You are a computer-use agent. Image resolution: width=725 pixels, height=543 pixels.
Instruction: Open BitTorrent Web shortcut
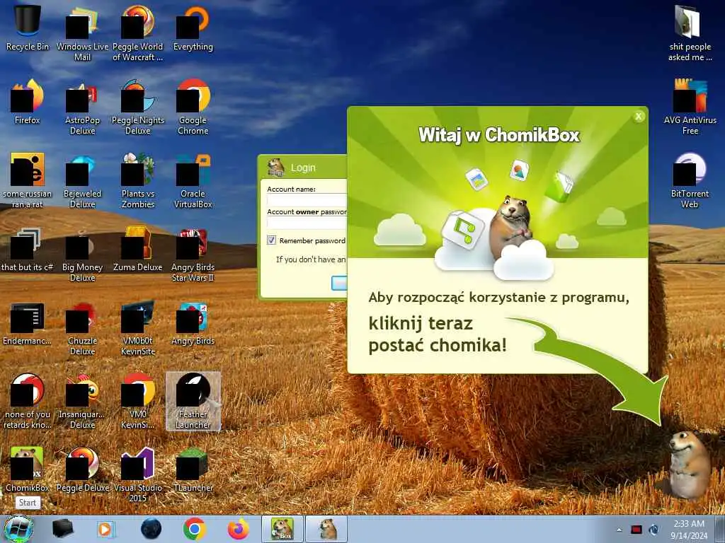click(x=690, y=180)
